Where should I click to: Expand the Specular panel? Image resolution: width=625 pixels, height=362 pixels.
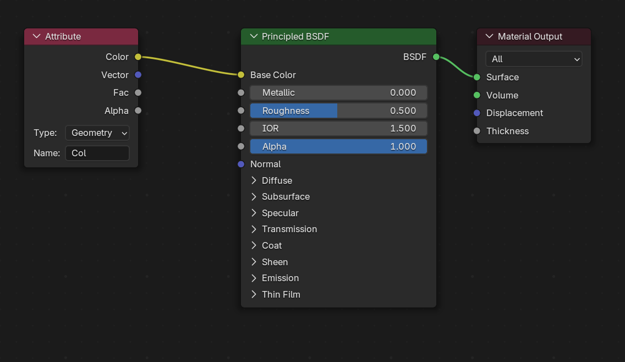click(254, 213)
